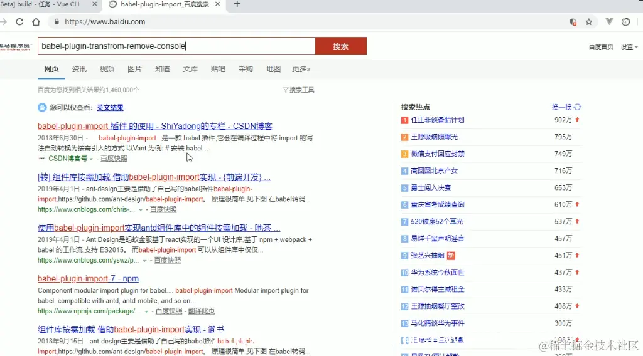
Task: Go to 百度首页 link
Action: [x=601, y=47]
